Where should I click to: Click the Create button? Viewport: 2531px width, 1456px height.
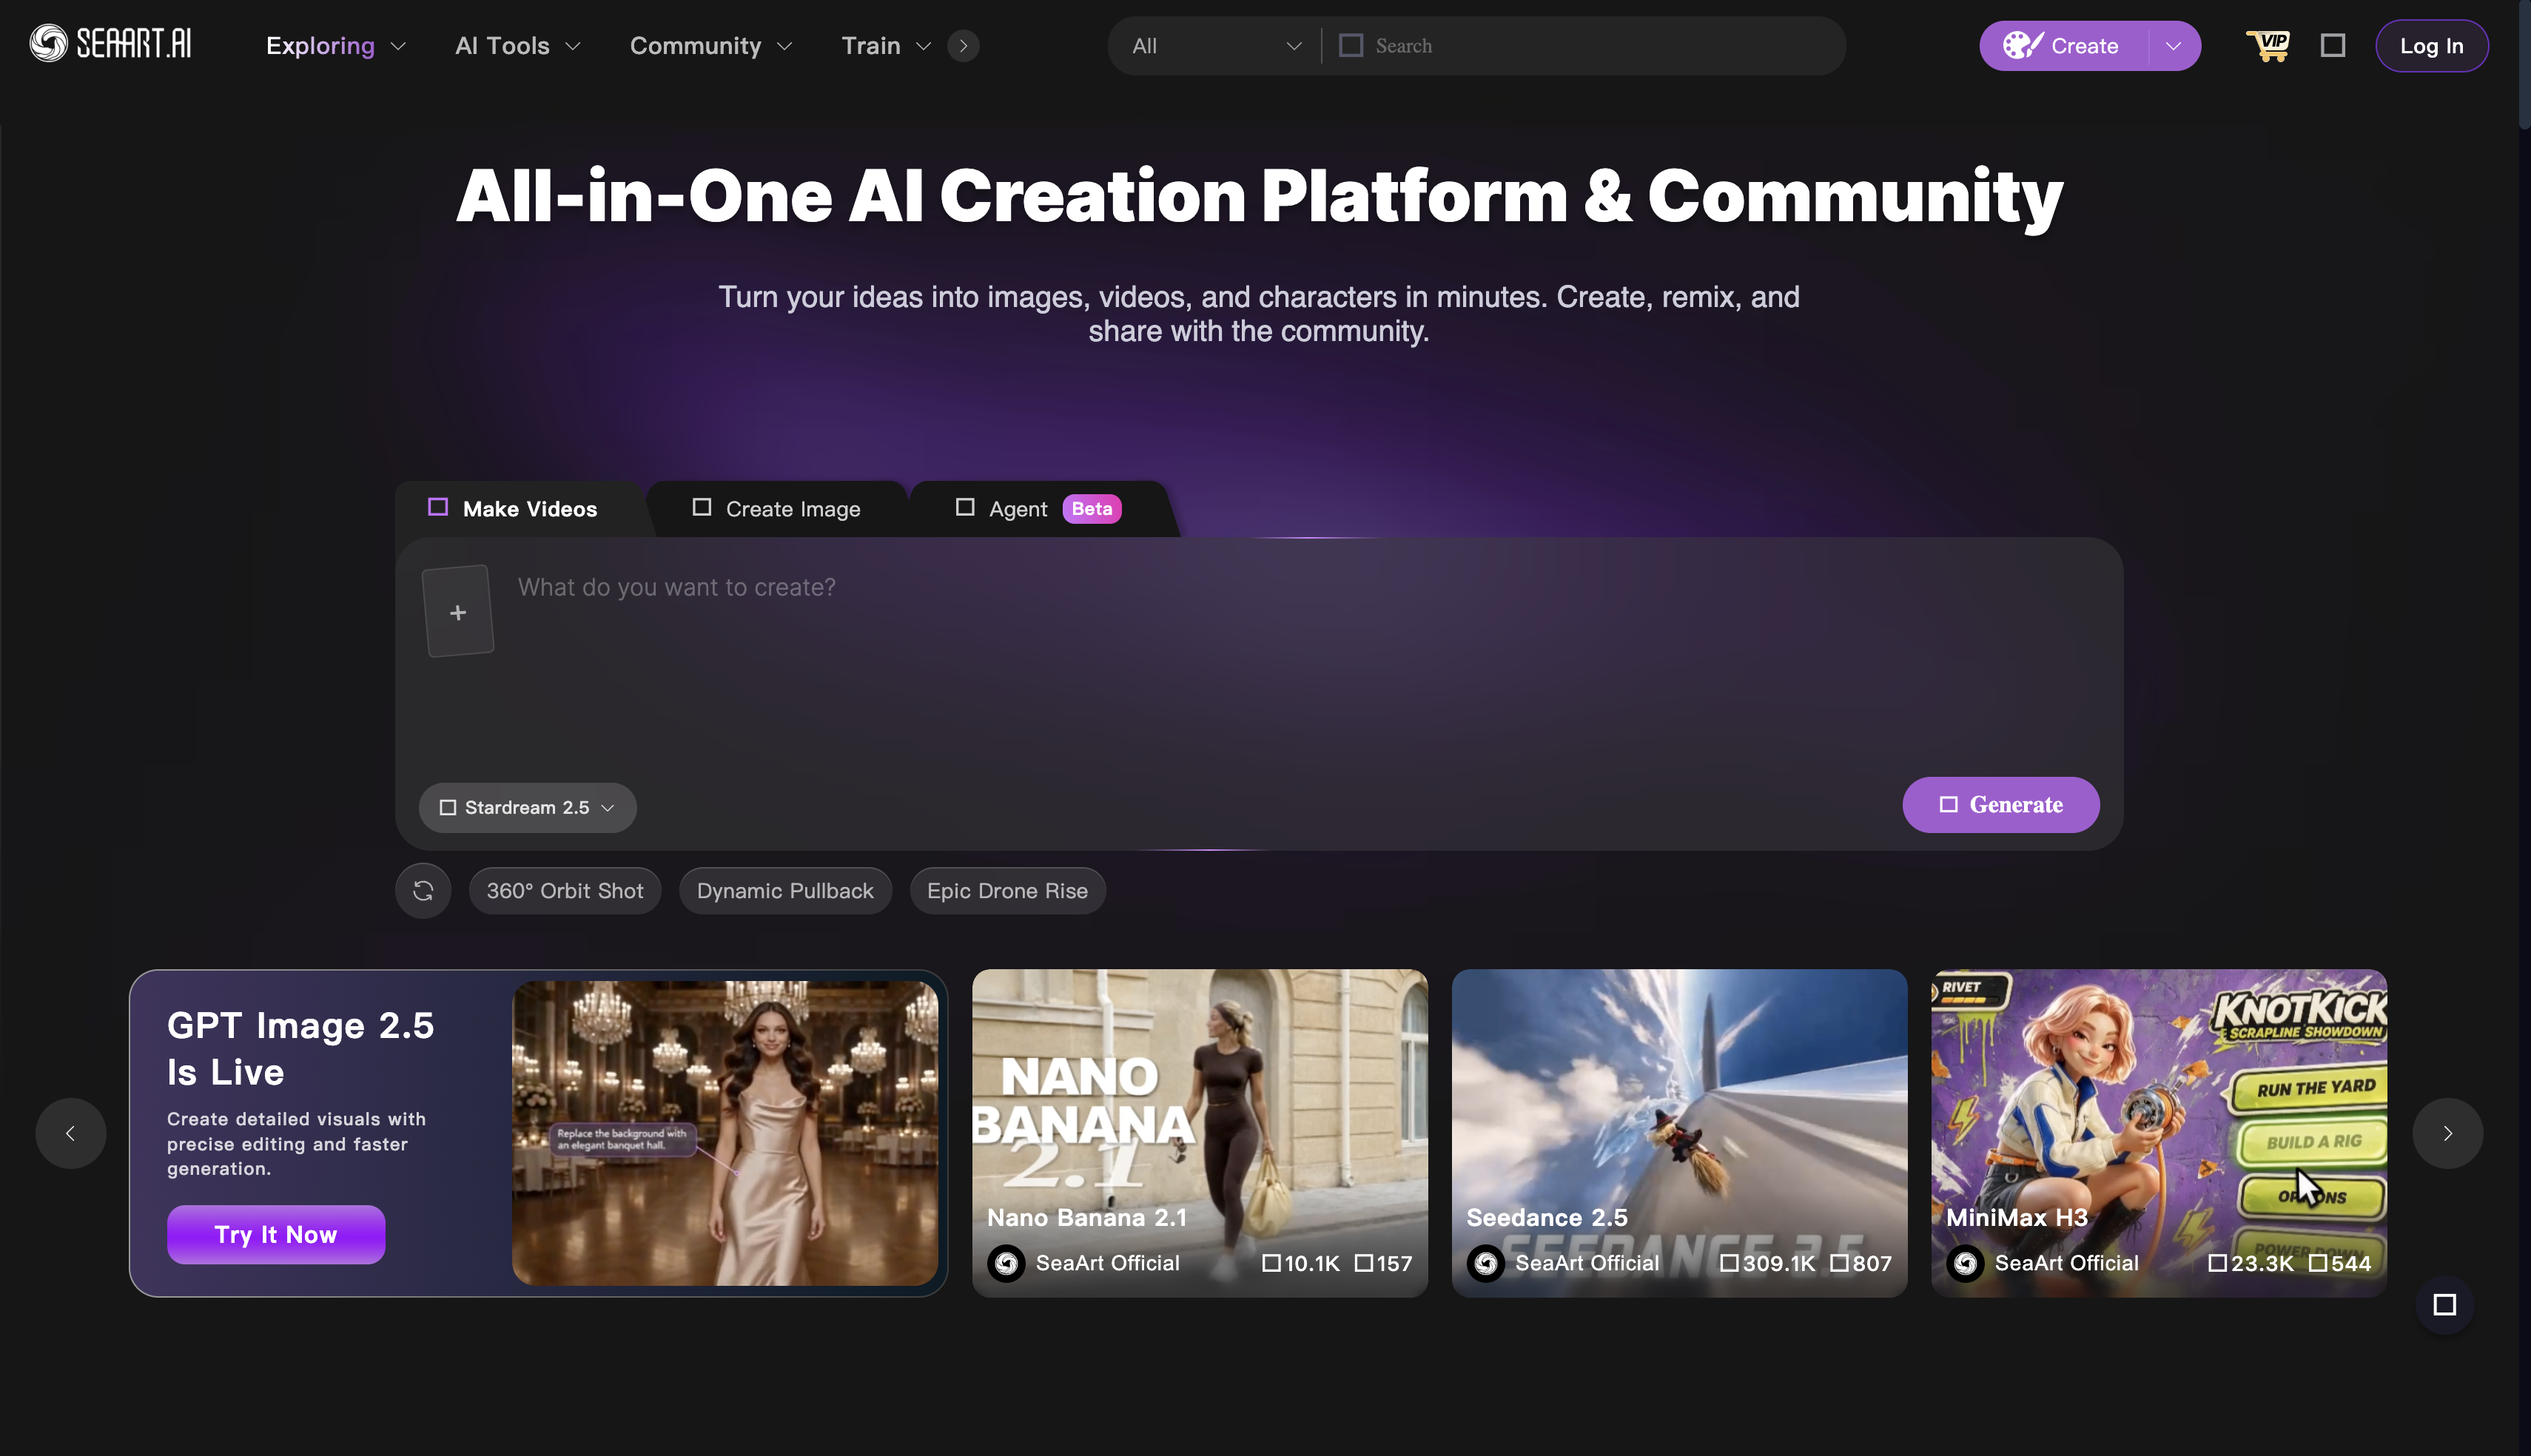pos(2063,45)
